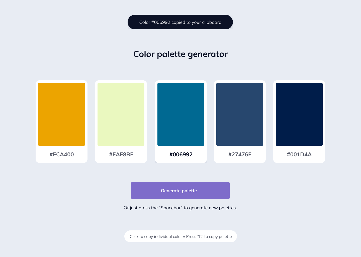Pick the dark navy #001D4A swatch

pyautogui.click(x=299, y=114)
